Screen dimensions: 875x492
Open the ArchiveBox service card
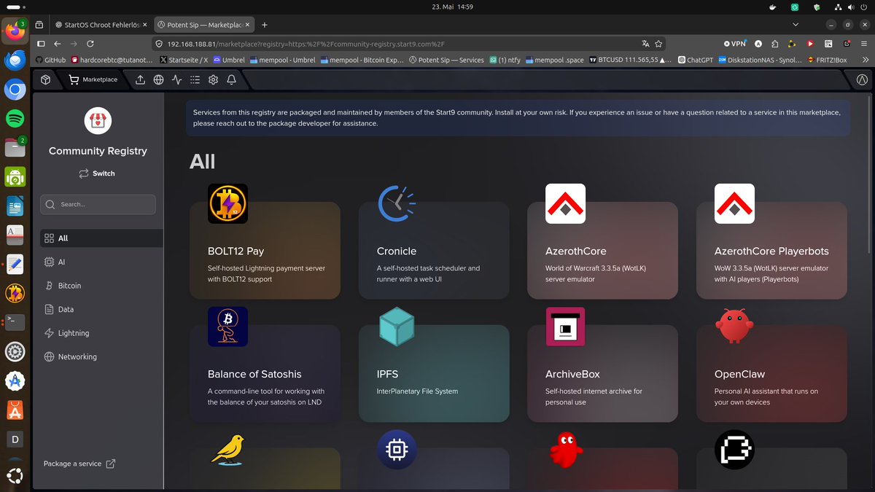[x=602, y=374]
